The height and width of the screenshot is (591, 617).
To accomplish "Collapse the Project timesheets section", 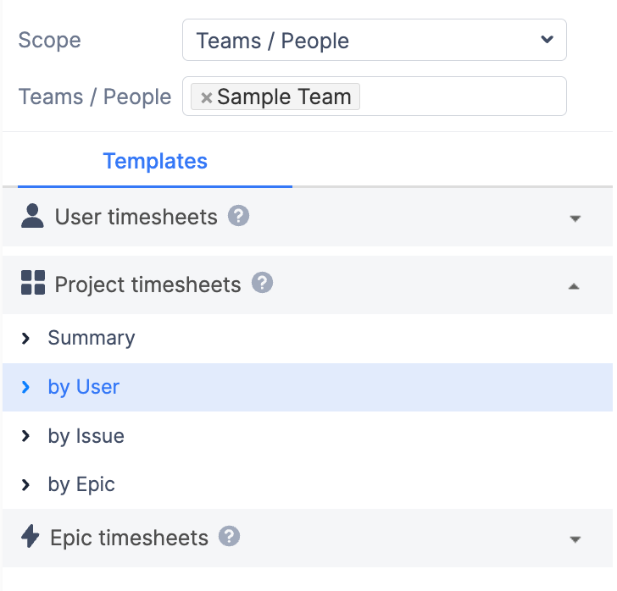I will click(574, 287).
